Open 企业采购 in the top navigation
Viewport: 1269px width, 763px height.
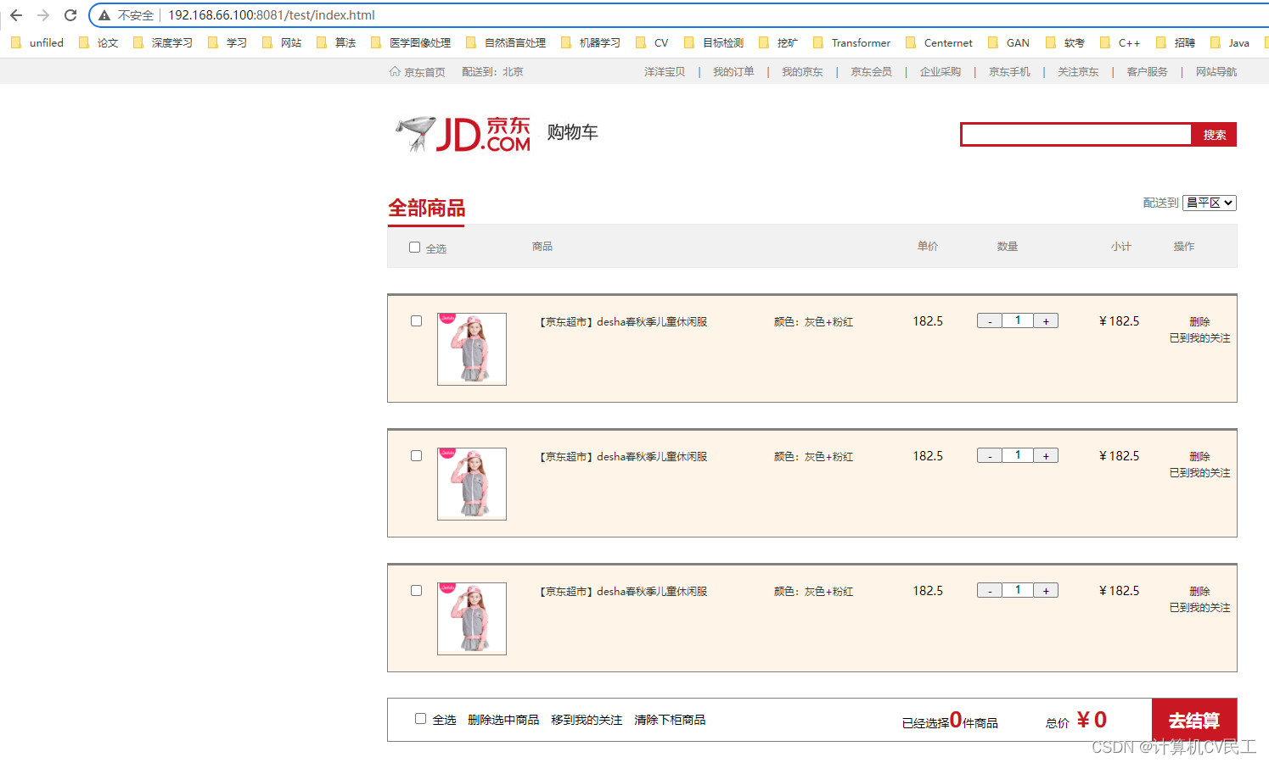(x=941, y=72)
